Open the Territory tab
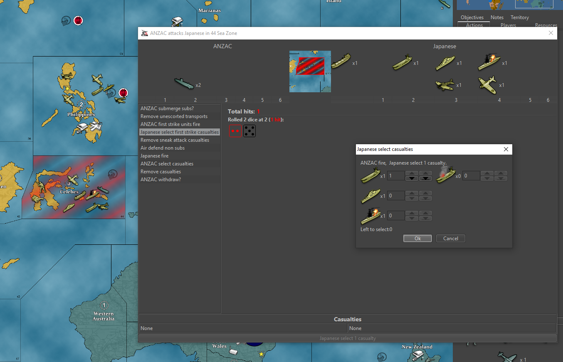The height and width of the screenshot is (362, 563). coord(520,17)
